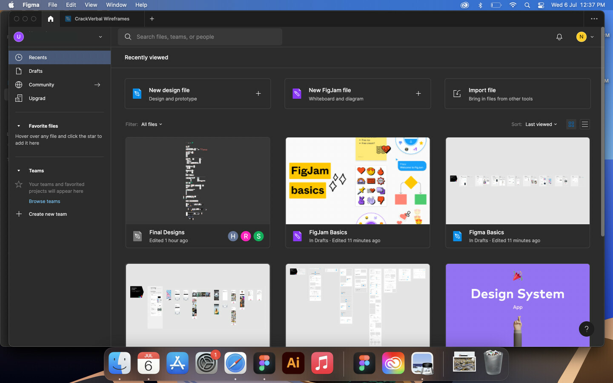Screen dimensions: 613x383
Task: Open a new tab with the plus icon
Action: point(152,19)
